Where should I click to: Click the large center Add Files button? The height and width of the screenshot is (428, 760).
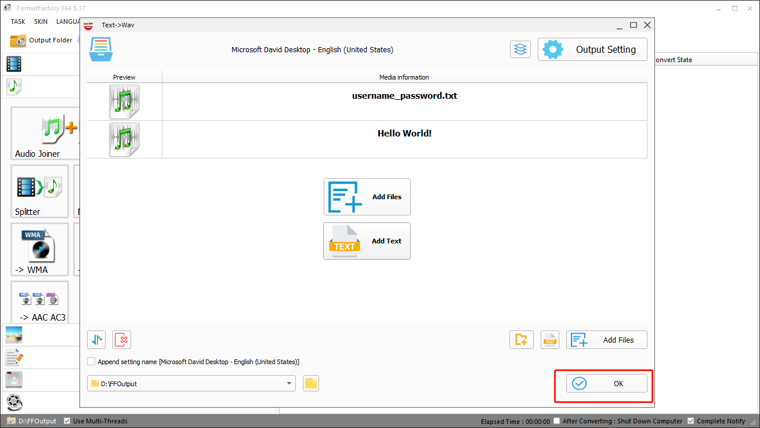pos(367,197)
